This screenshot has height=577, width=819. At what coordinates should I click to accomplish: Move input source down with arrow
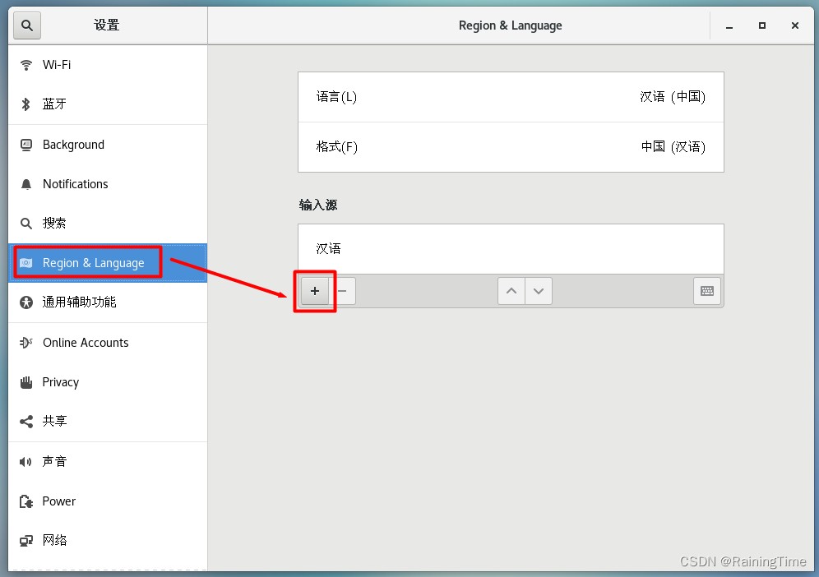click(539, 291)
